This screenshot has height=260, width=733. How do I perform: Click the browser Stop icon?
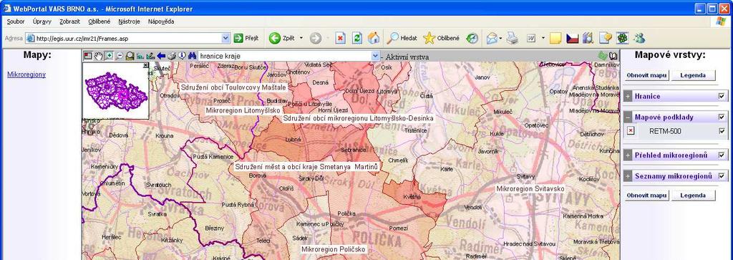pos(340,39)
